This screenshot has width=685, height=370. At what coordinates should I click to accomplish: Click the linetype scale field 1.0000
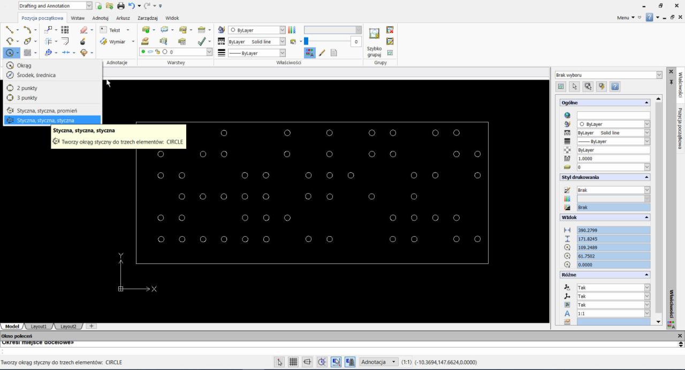pos(613,158)
